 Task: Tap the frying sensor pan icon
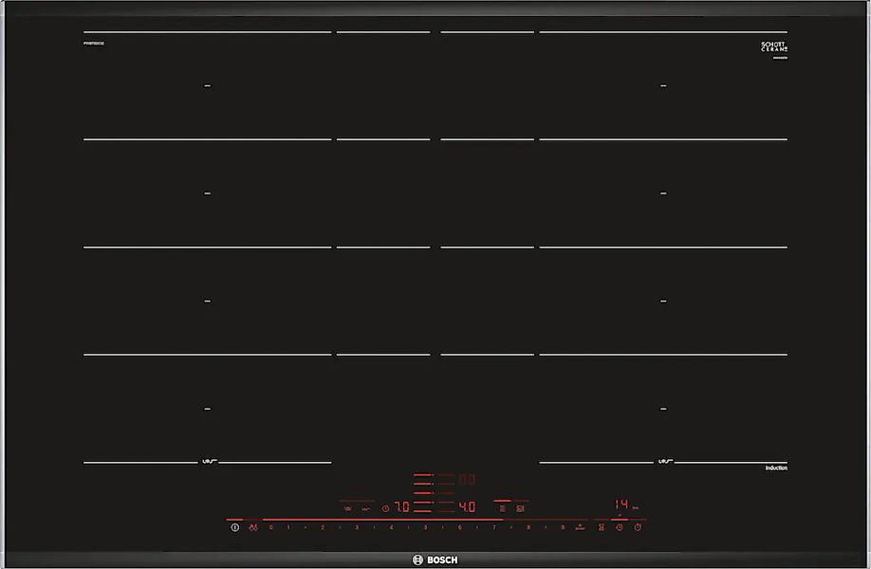coord(347,508)
